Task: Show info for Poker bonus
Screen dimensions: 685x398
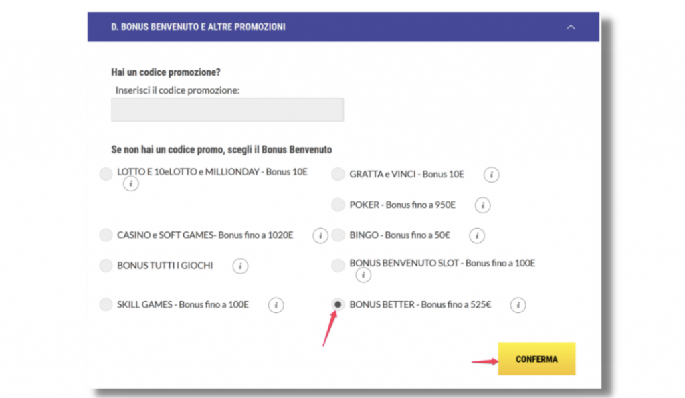Action: (x=482, y=205)
